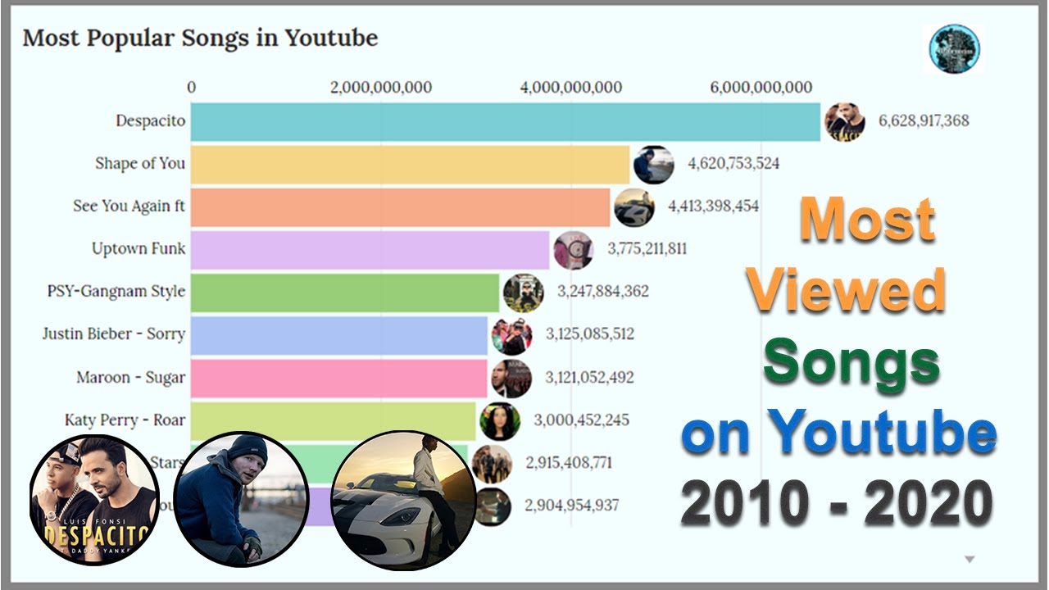
Task: Click the blue 'on Youtube' overlay text
Action: point(838,432)
